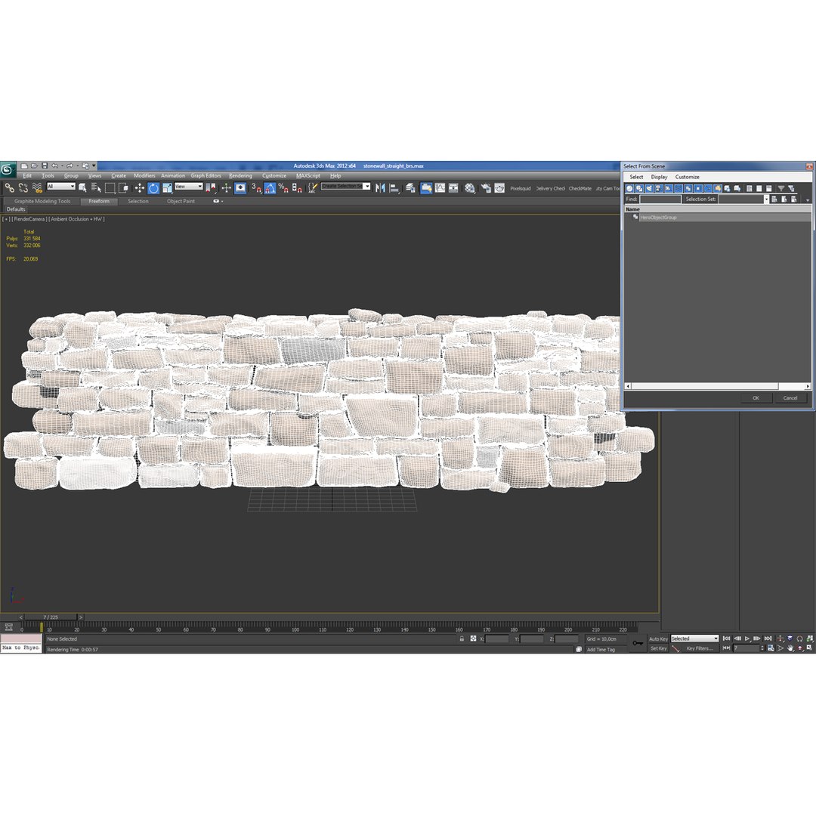Viewport: 816px width, 816px height.
Task: Click the time slider at 7 / 225
Action: (51, 617)
